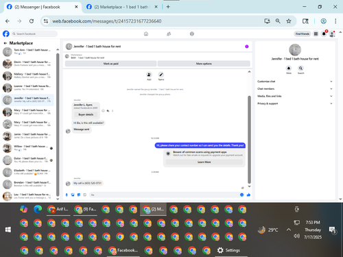Screen dimensions: 343x257
Task: Click the purple conversation information icon
Action: (x=247, y=47)
